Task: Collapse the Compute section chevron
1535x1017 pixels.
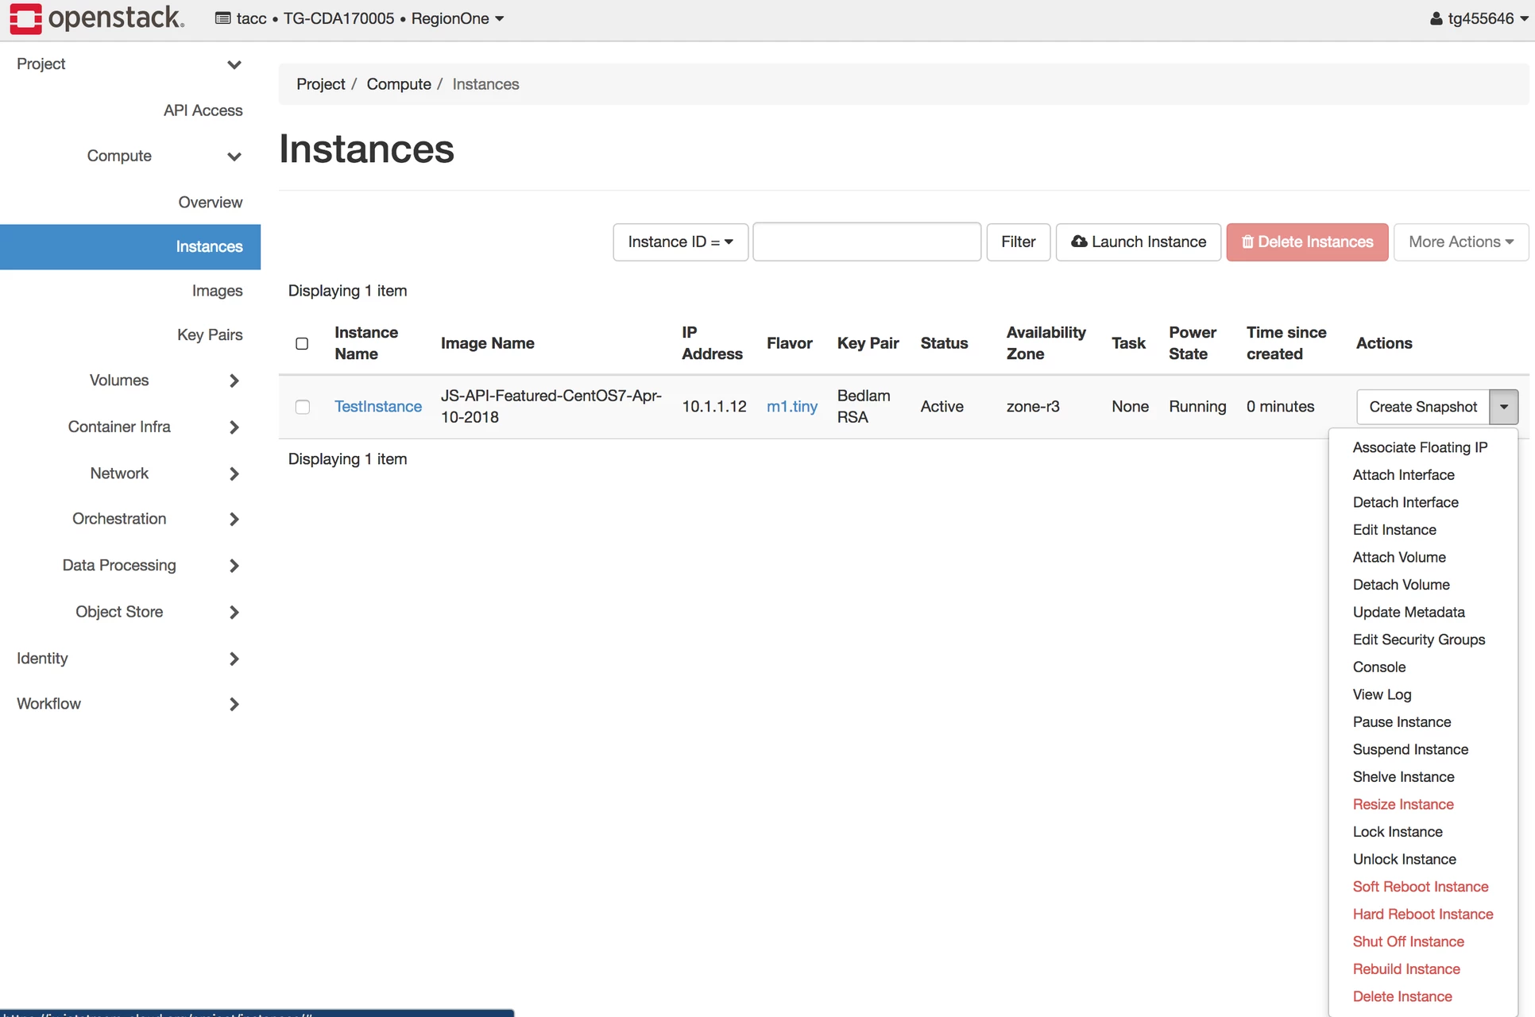Action: (x=234, y=157)
